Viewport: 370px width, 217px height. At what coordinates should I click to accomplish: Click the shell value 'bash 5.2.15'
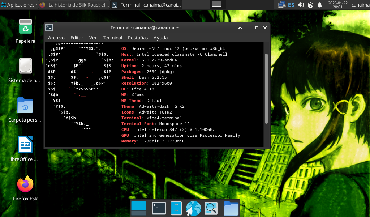point(153,77)
